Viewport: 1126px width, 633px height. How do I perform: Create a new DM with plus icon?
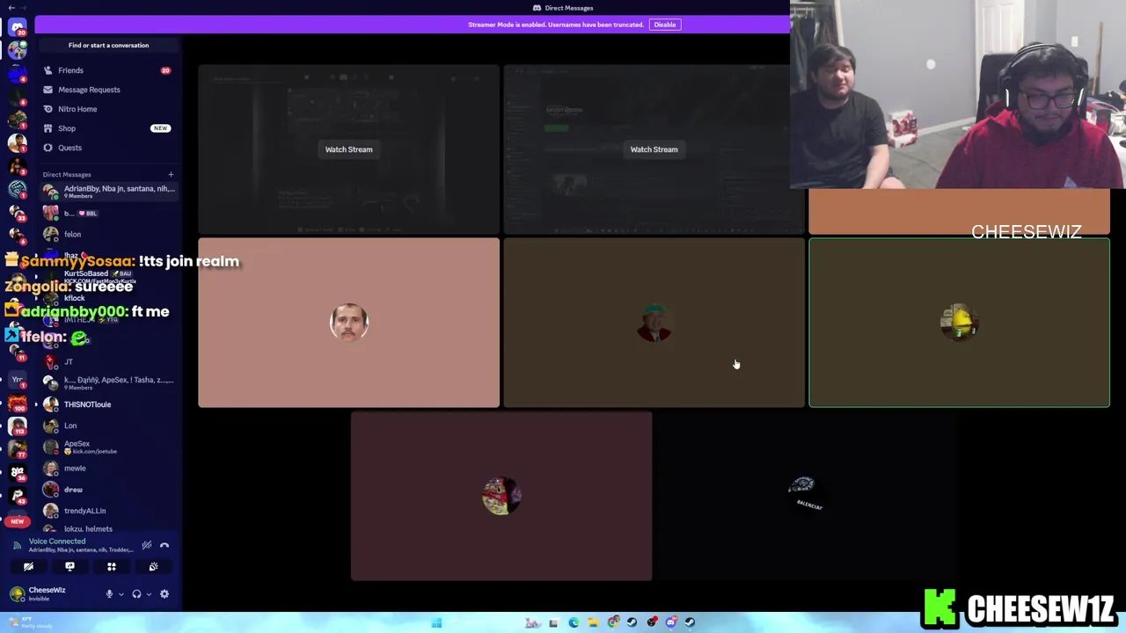click(x=171, y=175)
